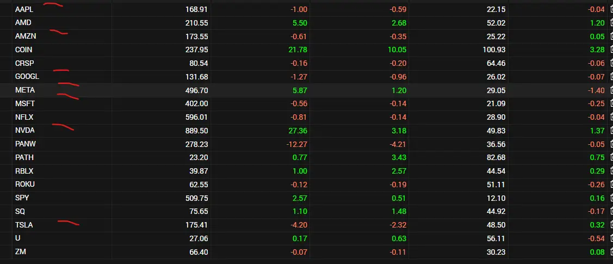Select the CRSP ticker
The height and width of the screenshot is (264, 613).
(x=24, y=63)
